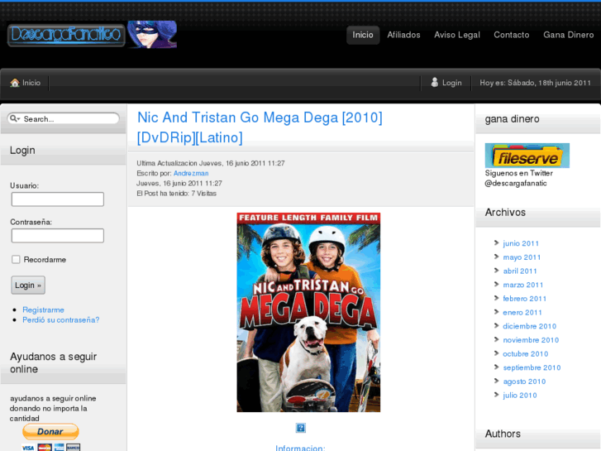This screenshot has width=601, height=451.
Task: Open the Perdió su contraseña? link
Action: tap(61, 319)
